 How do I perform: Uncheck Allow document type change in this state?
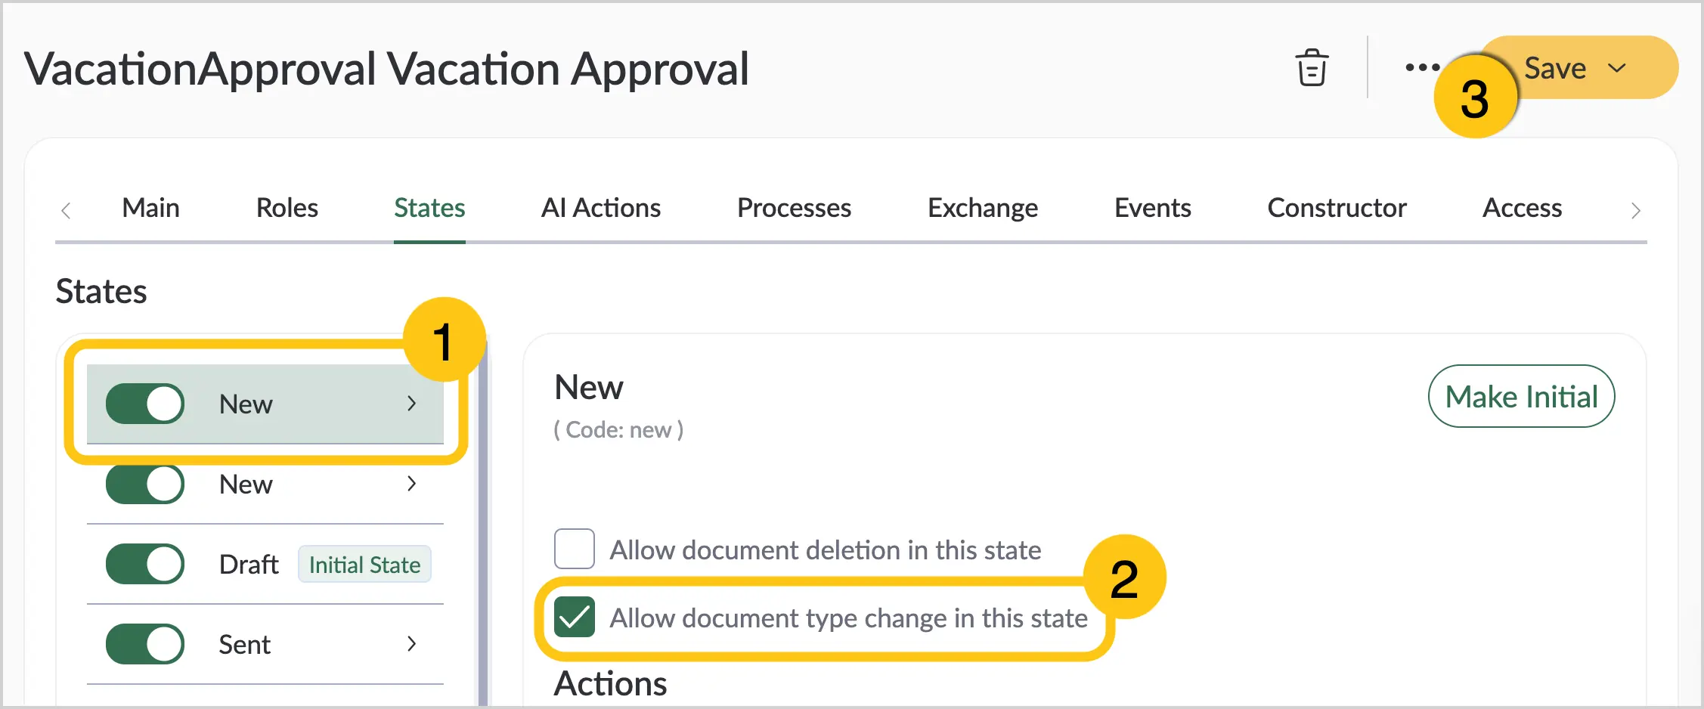coord(575,617)
